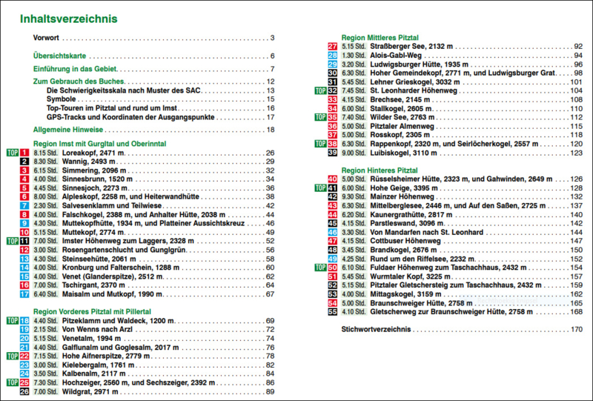Click the black number 31 badge
This screenshot has height=401, width=593.
[332, 82]
